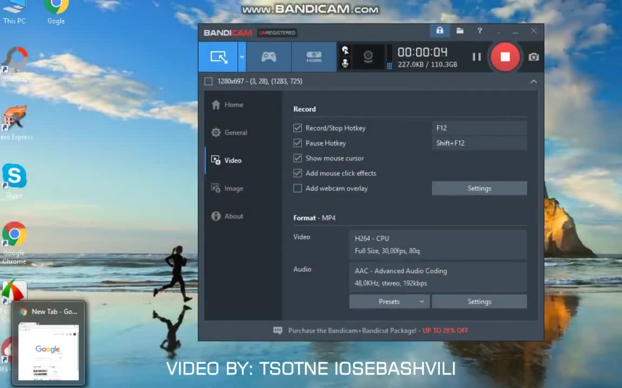Stop recording with the red button
622x388 pixels.
coord(505,57)
